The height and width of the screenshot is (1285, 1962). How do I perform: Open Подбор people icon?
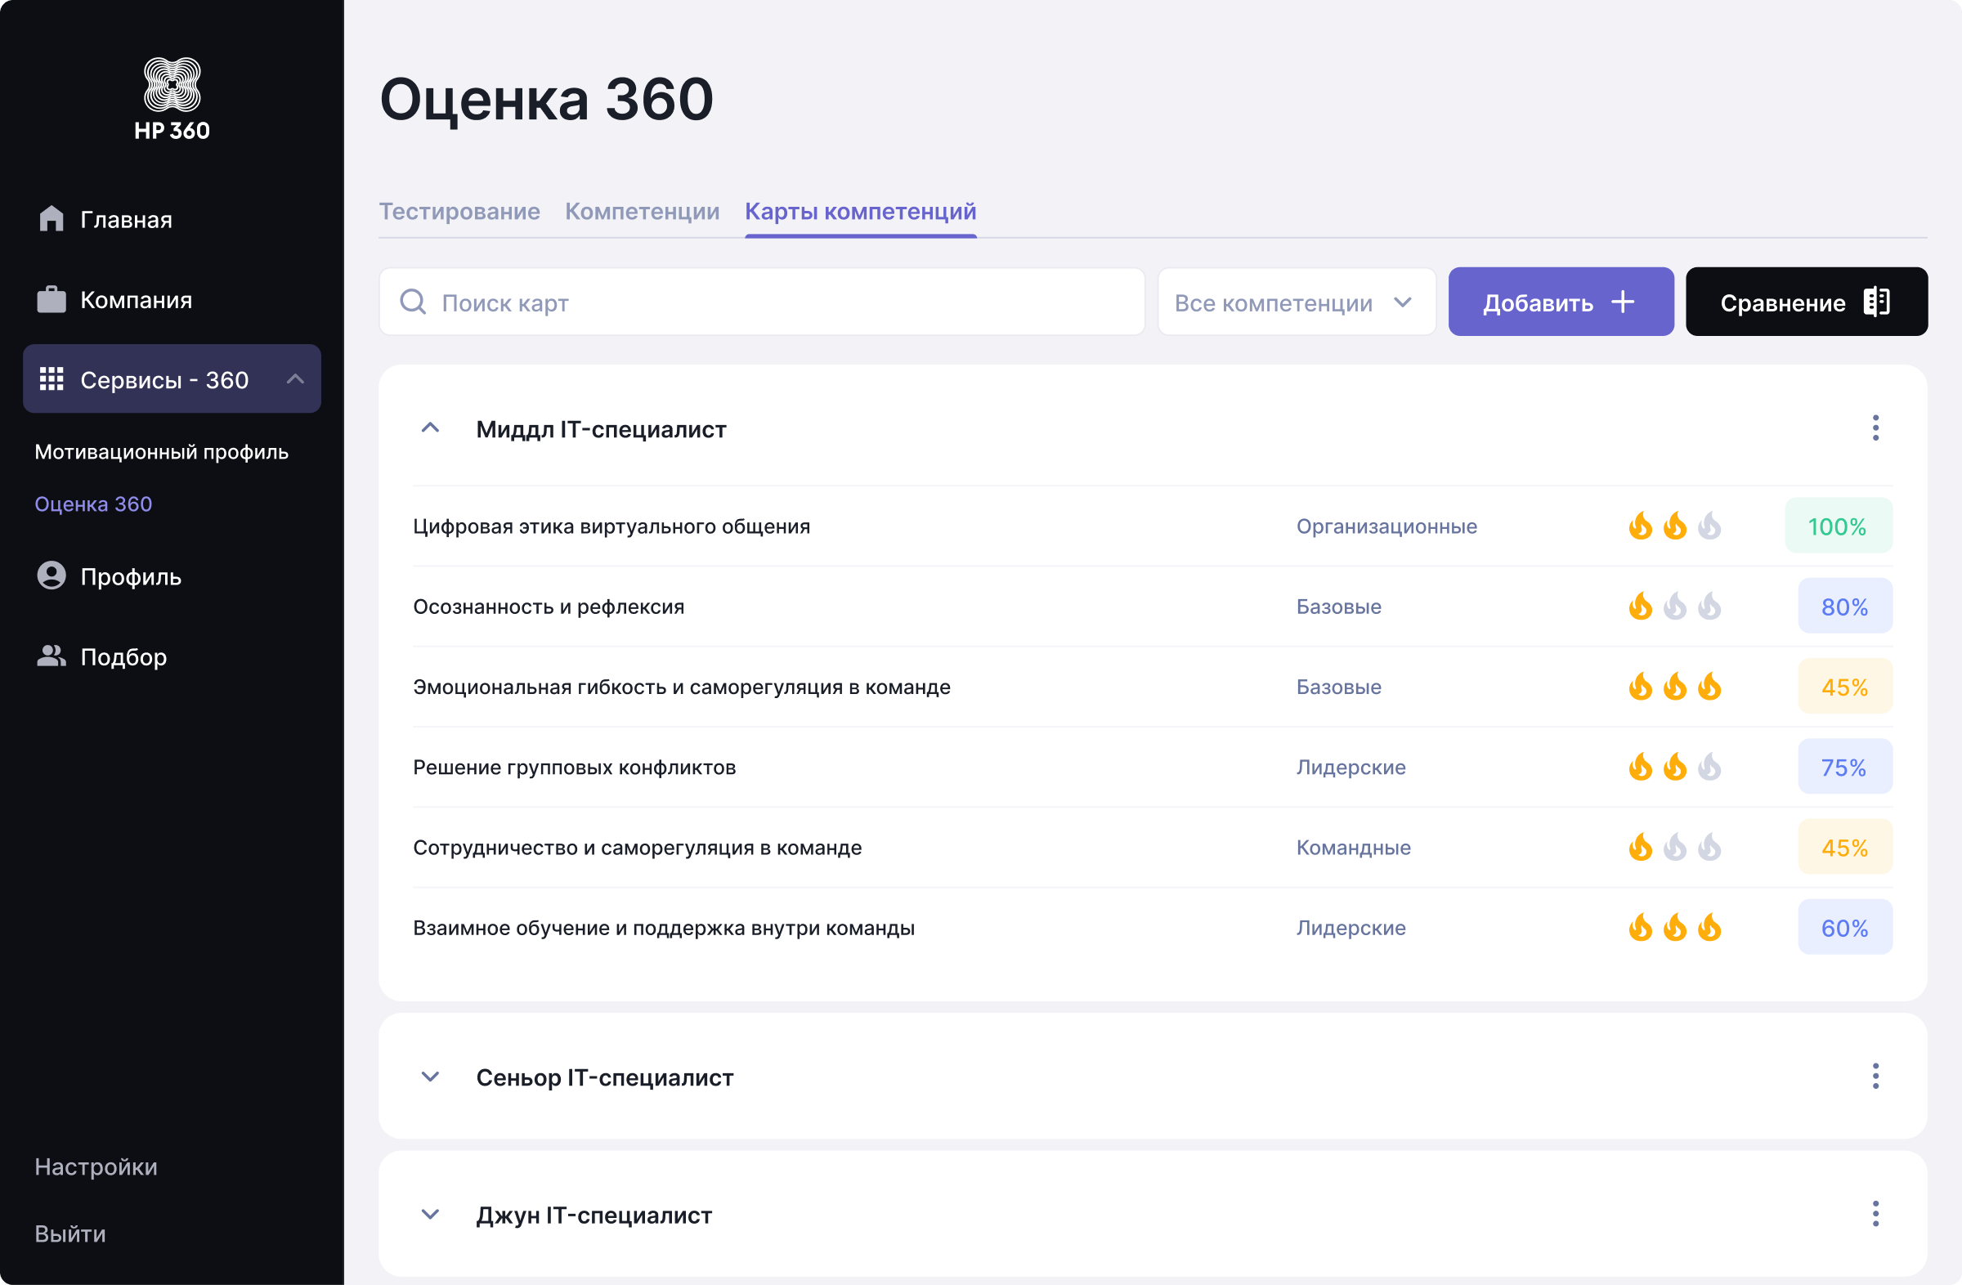[52, 656]
